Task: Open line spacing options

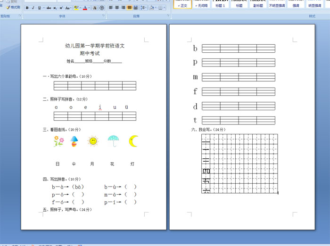Action: pos(143,8)
